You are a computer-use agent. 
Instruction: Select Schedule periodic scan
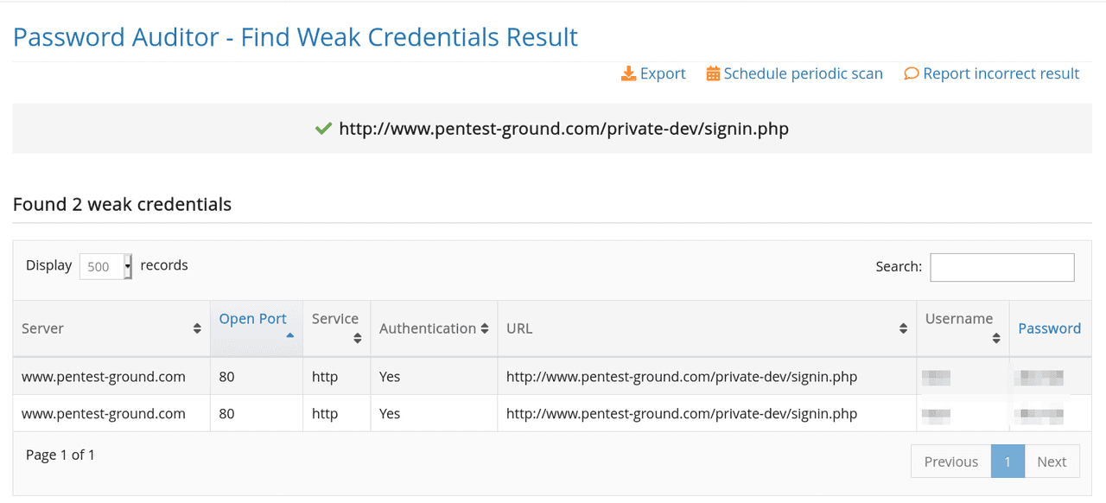pos(803,73)
